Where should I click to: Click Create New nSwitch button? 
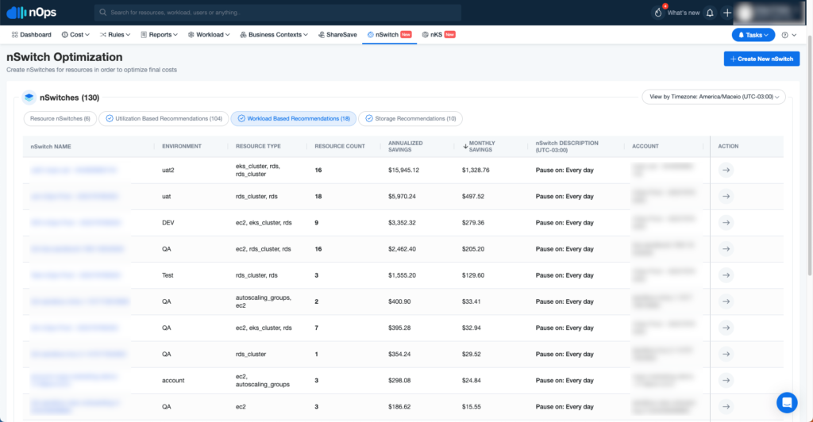[x=761, y=59]
